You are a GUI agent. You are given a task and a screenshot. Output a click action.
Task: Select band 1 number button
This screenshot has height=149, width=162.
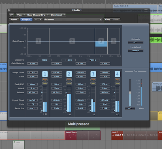pyautogui.click(x=45, y=74)
